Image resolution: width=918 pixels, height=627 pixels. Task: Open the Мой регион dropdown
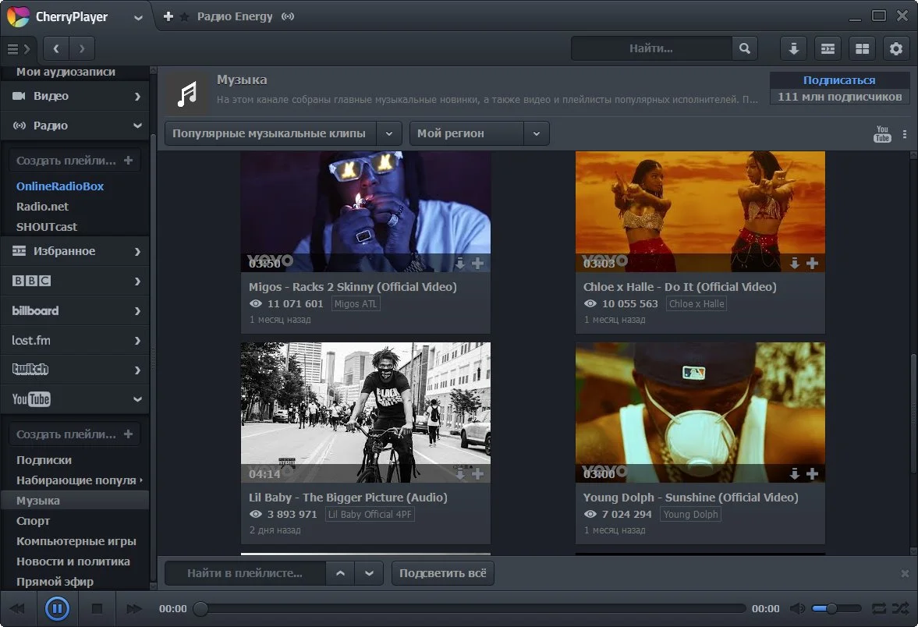pos(479,133)
